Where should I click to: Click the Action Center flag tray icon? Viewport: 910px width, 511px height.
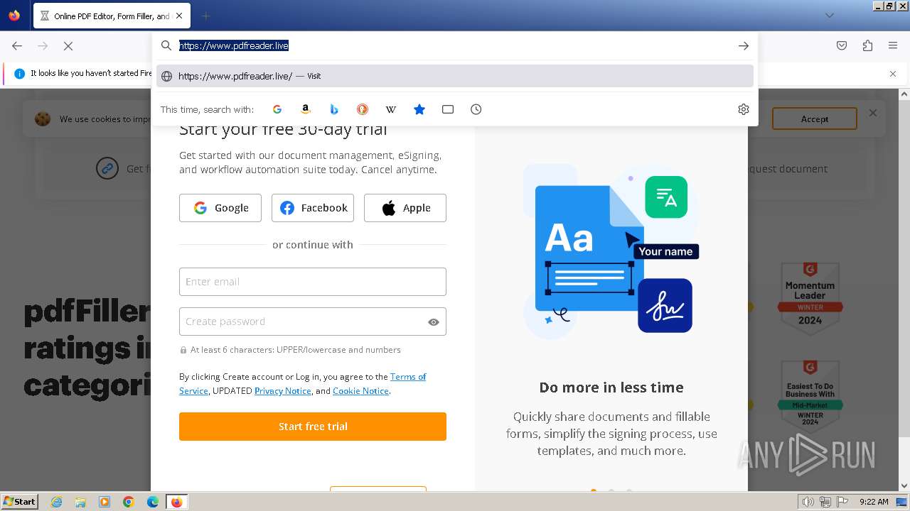point(842,502)
